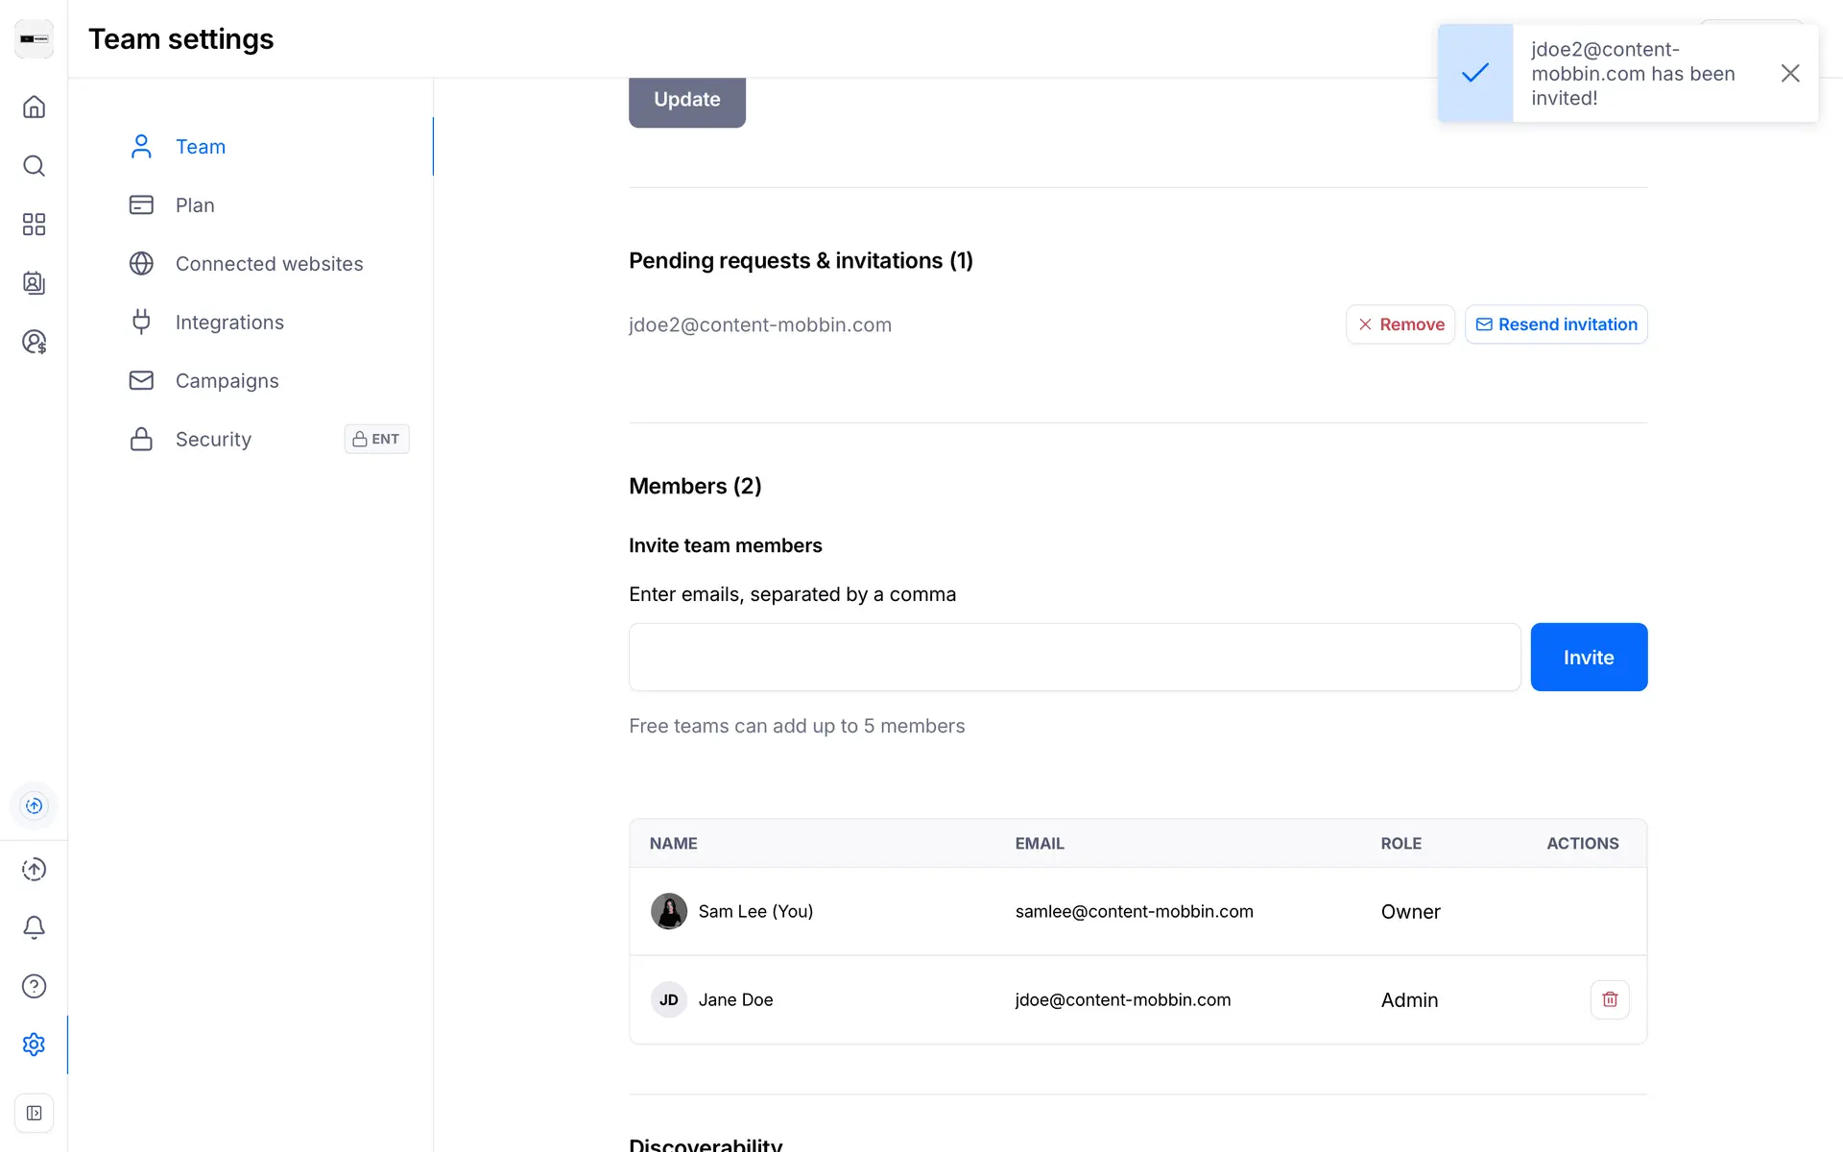Select the Security ENT settings item
The image size is (1843, 1152).
click(x=213, y=440)
